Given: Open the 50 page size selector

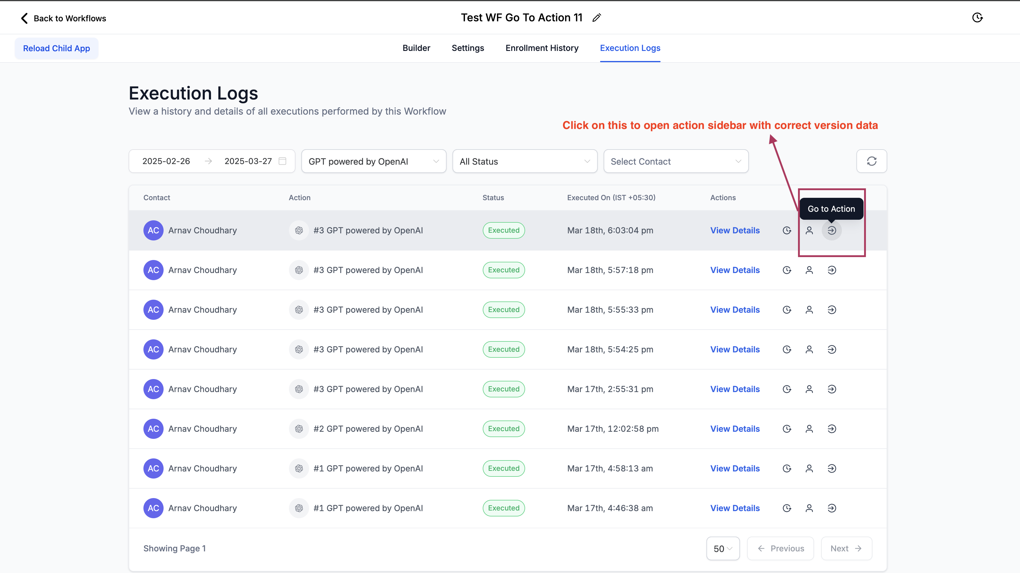Looking at the screenshot, I should pyautogui.click(x=723, y=548).
